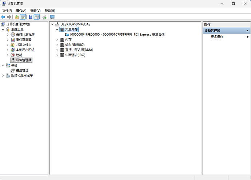Expand 事件查看器 node chevron
251x180 pixels.
[8, 40]
